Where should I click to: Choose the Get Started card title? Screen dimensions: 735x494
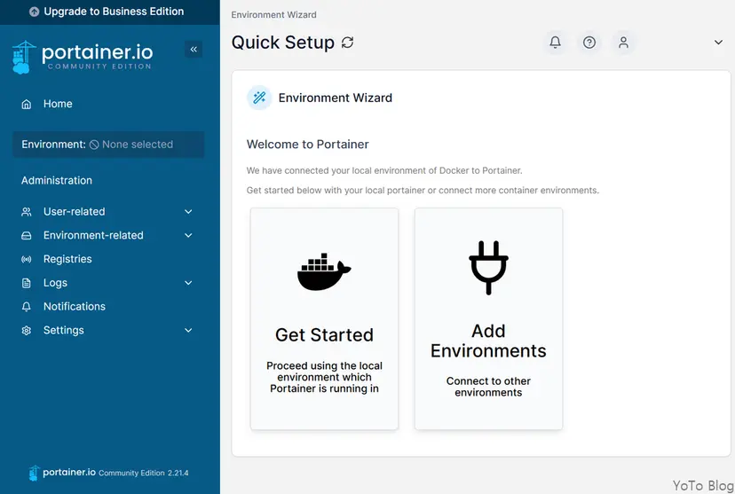[x=324, y=335]
